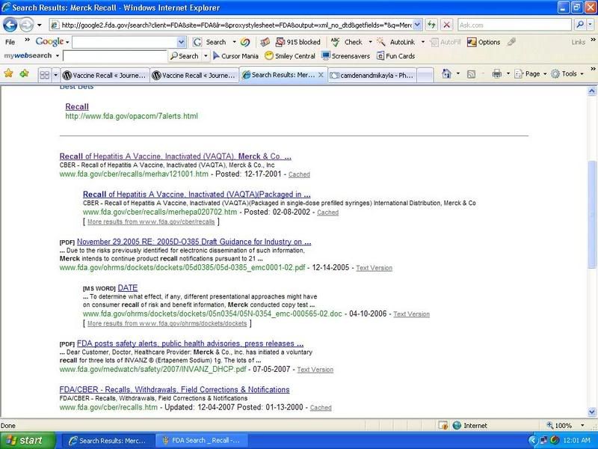Click the Stop loading red X icon
This screenshot has width=598, height=449.
[446, 25]
